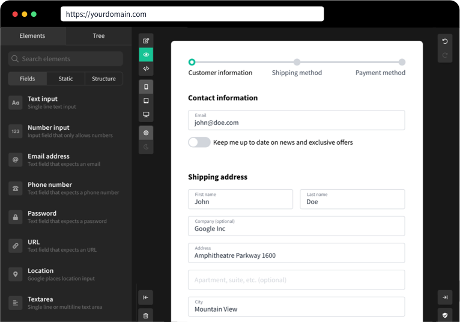Click the shield check icon
Image resolution: width=460 pixels, height=322 pixels.
tap(445, 315)
